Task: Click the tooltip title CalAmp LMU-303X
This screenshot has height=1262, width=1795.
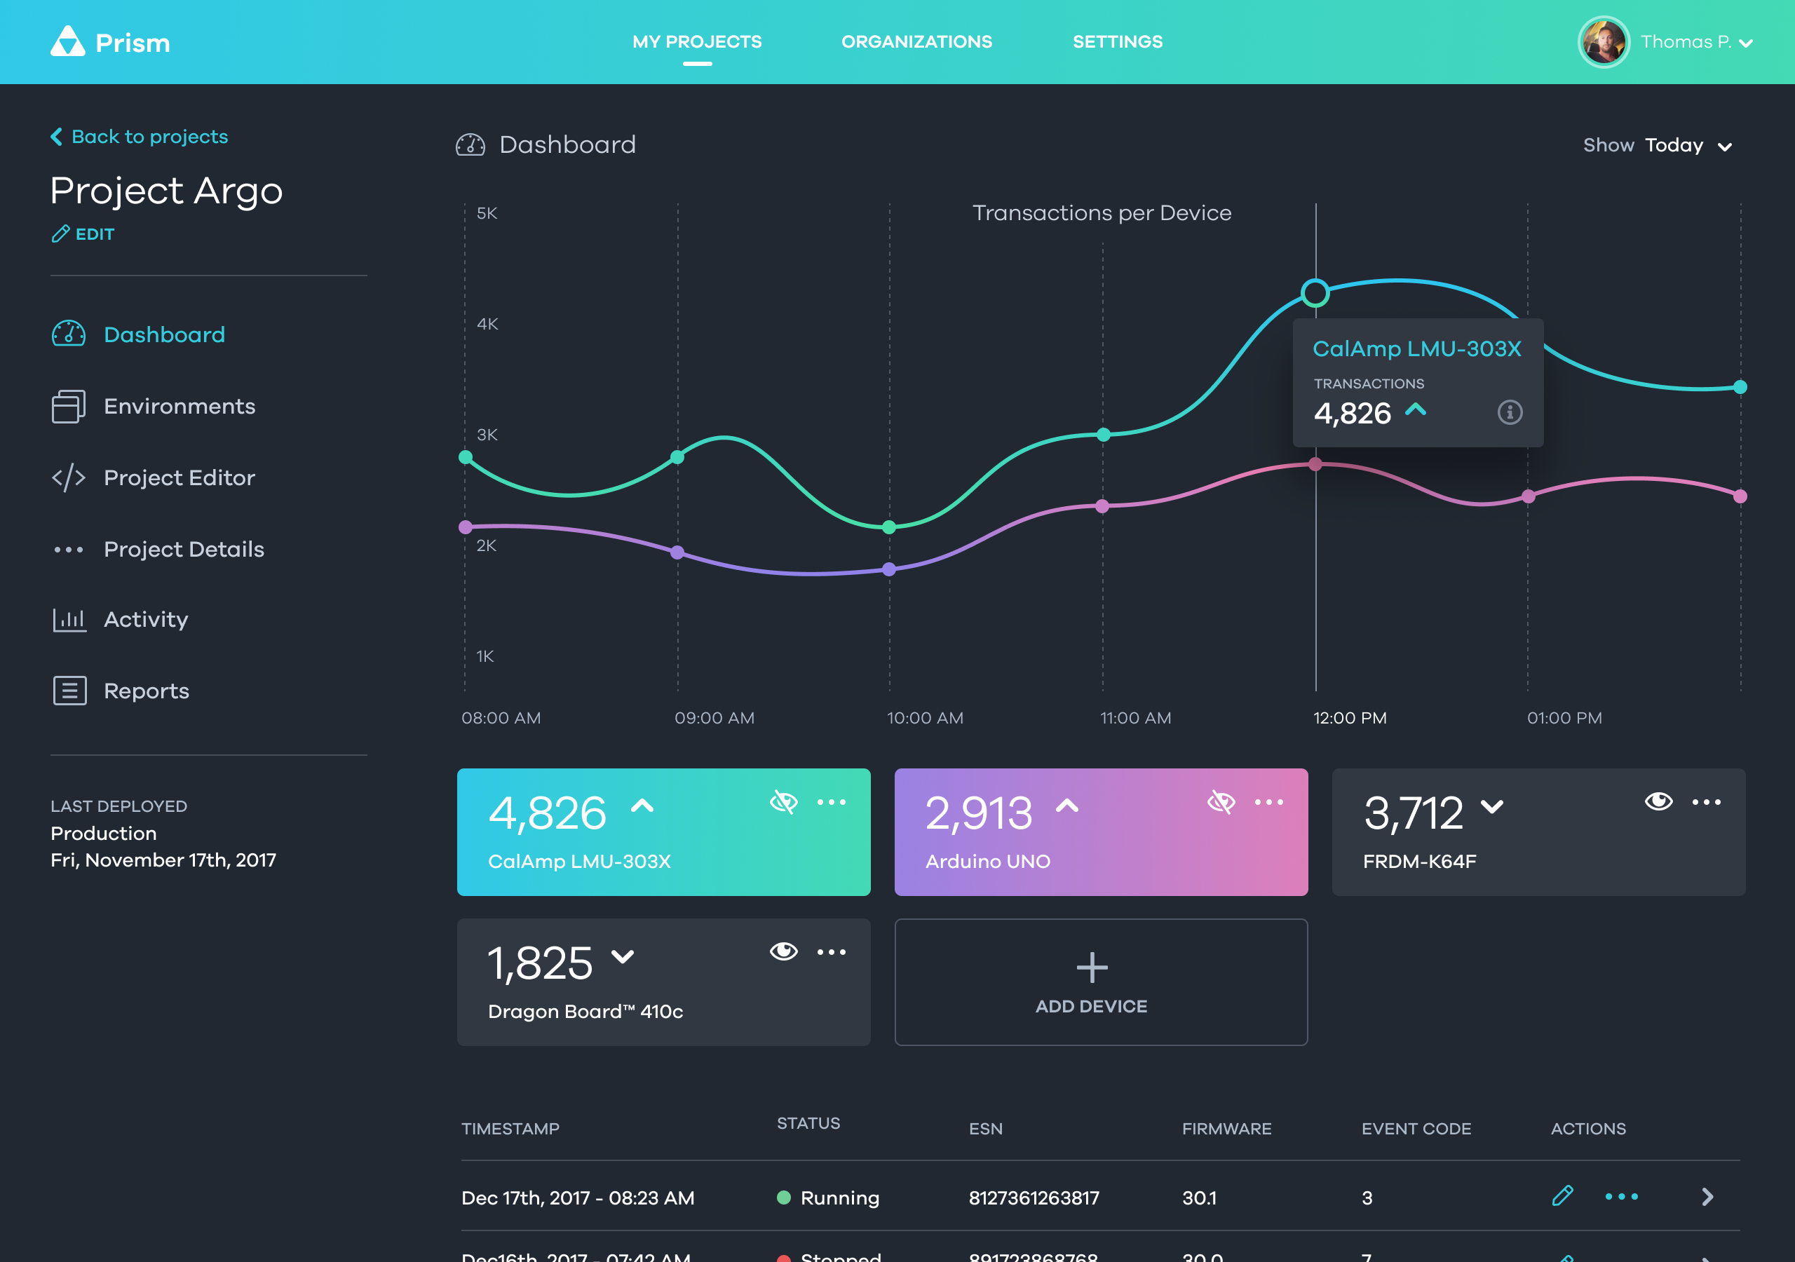Action: 1416,348
